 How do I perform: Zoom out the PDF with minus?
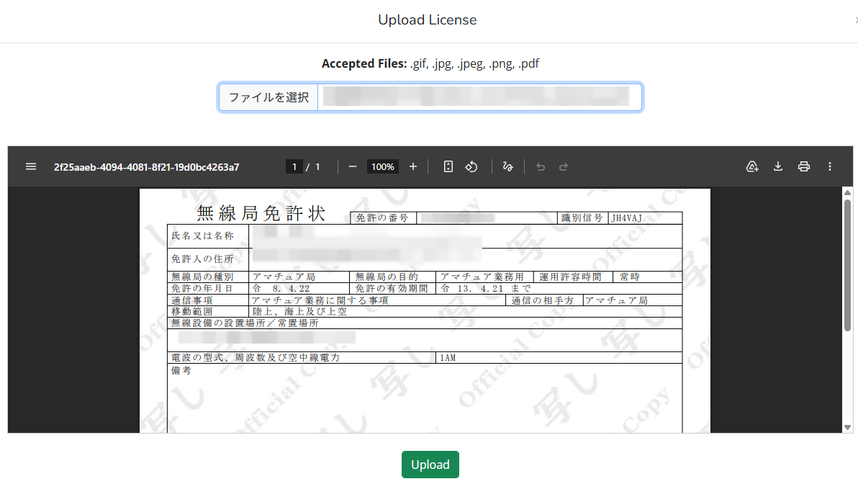pyautogui.click(x=353, y=166)
